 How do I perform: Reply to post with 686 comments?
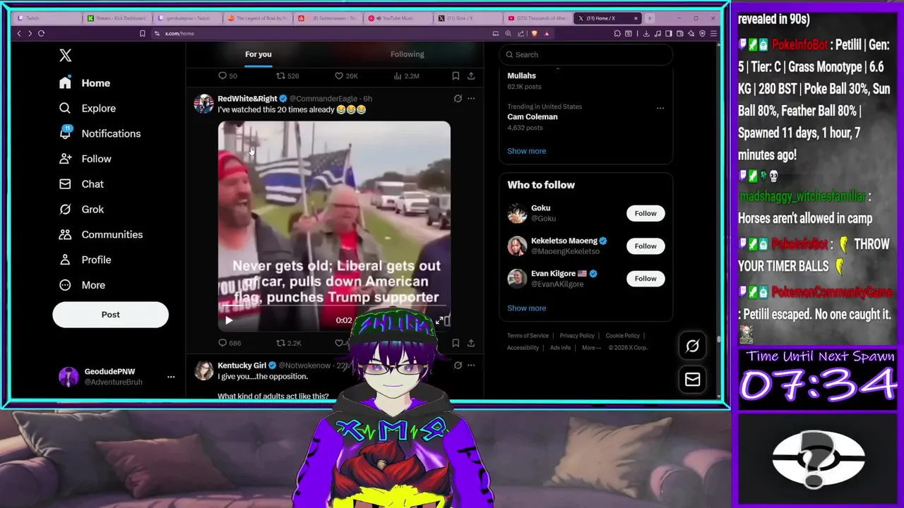230,343
